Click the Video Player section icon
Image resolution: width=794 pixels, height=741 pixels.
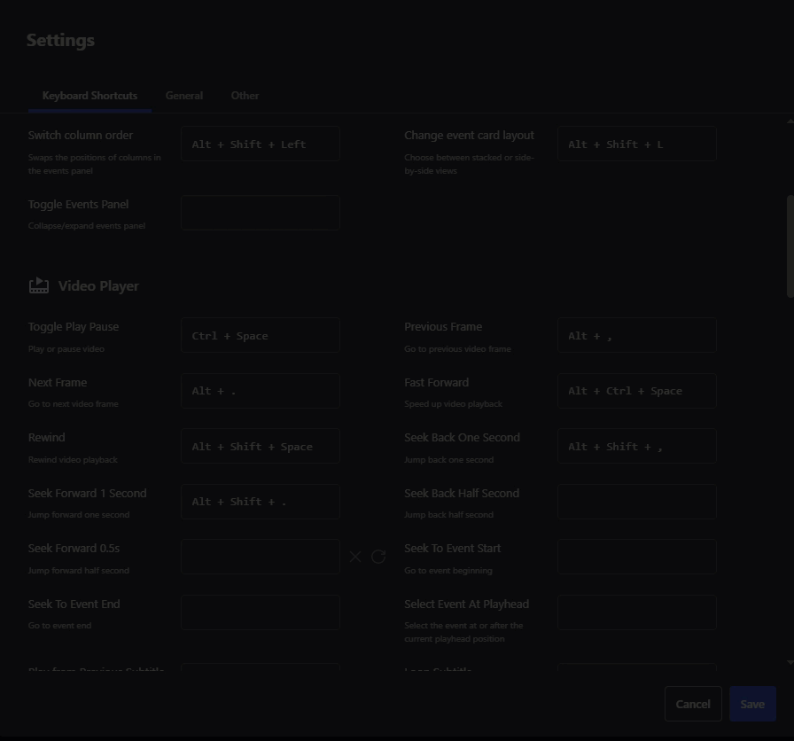click(39, 285)
